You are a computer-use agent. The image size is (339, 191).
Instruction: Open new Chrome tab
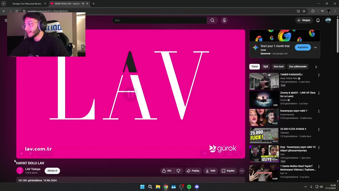pos(93,4)
